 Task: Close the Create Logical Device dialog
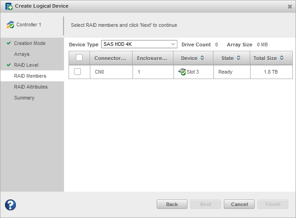(290, 6)
